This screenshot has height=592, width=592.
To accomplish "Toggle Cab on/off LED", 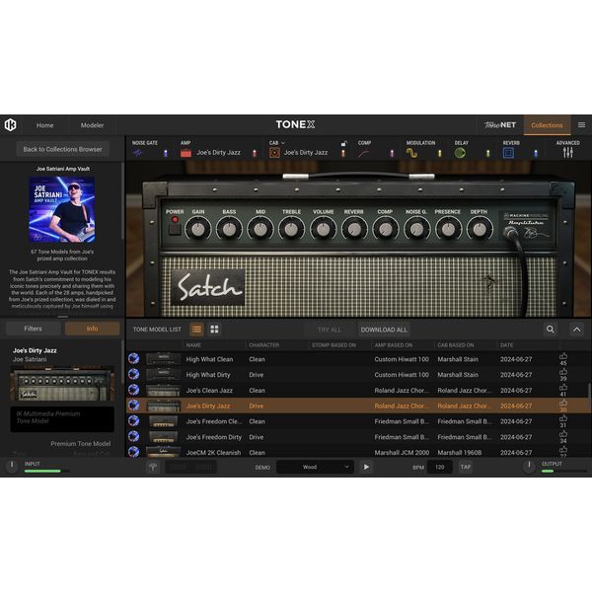I will coord(342,153).
